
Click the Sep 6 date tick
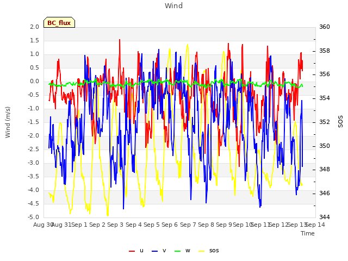(x=170, y=225)
